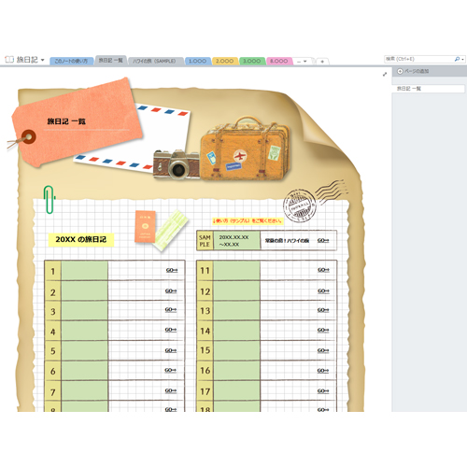Open the pink 8.000 section tab
467x467 pixels.
pyautogui.click(x=278, y=61)
